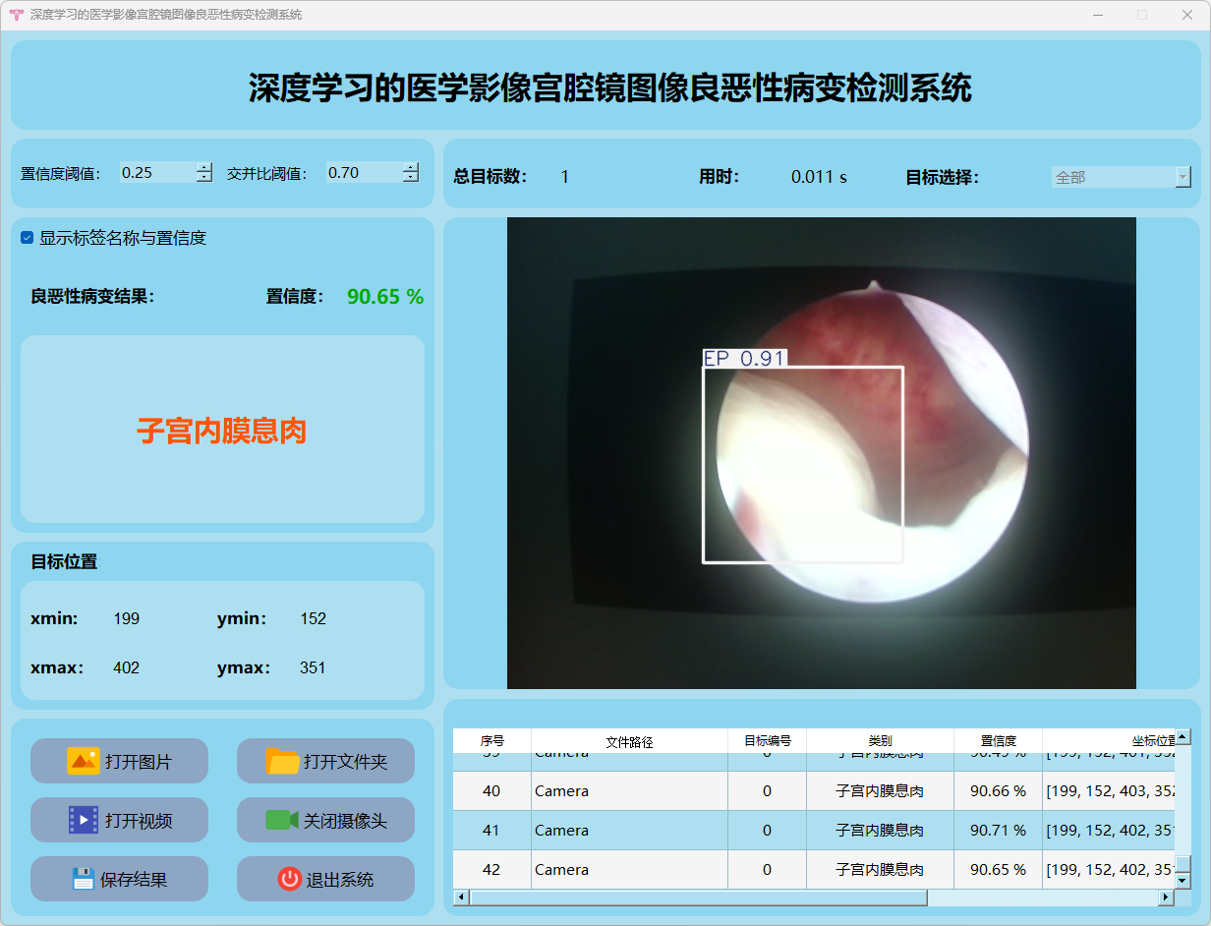Click the IoU threshold value field
Image resolution: width=1211 pixels, height=926 pixels.
[x=364, y=173]
